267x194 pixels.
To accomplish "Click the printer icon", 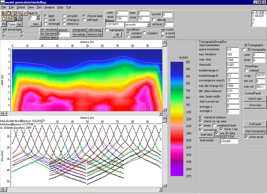I will click(x=20, y=19).
